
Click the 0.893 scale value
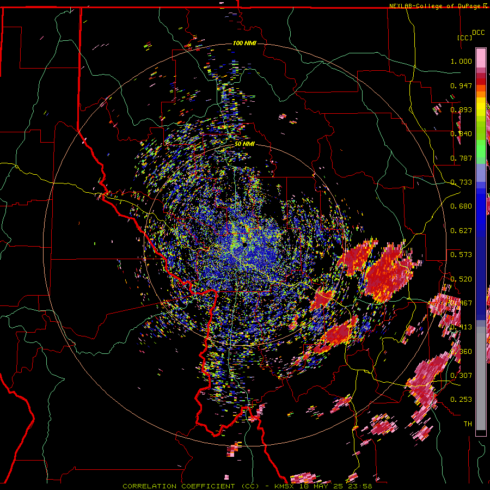[461, 109]
